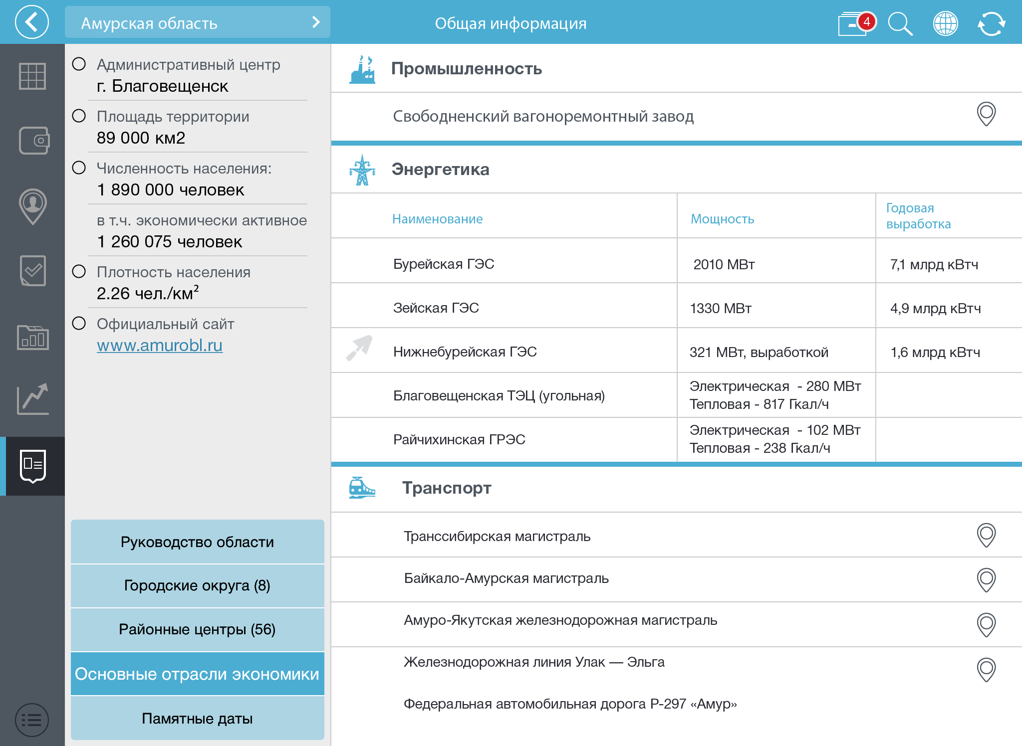This screenshot has height=746, width=1022.
Task: Open Городские округа (8) tab
Action: tap(198, 585)
